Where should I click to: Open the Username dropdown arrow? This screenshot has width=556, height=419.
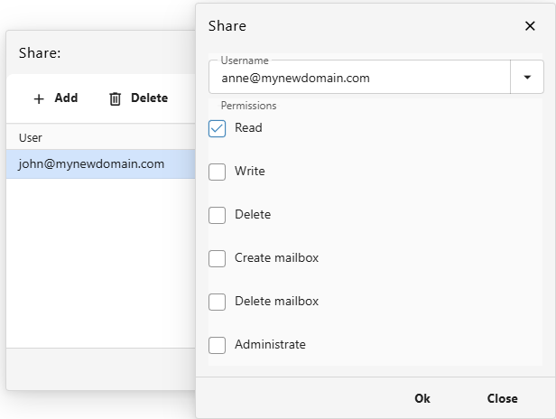click(x=527, y=77)
